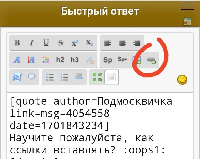Image resolution: width=200 pixels, height=159 pixels.
Task: Underline the selected text
Action: click(x=46, y=43)
